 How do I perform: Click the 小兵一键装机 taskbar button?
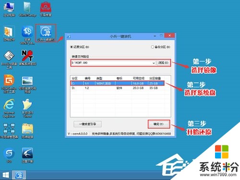click(19, 175)
